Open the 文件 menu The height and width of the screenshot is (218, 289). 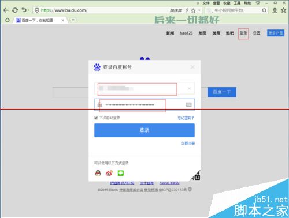pos(206,3)
